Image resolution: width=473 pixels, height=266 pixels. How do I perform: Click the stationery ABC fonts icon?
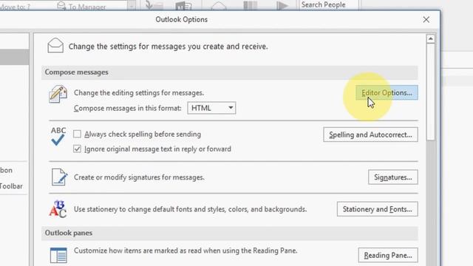click(x=58, y=208)
